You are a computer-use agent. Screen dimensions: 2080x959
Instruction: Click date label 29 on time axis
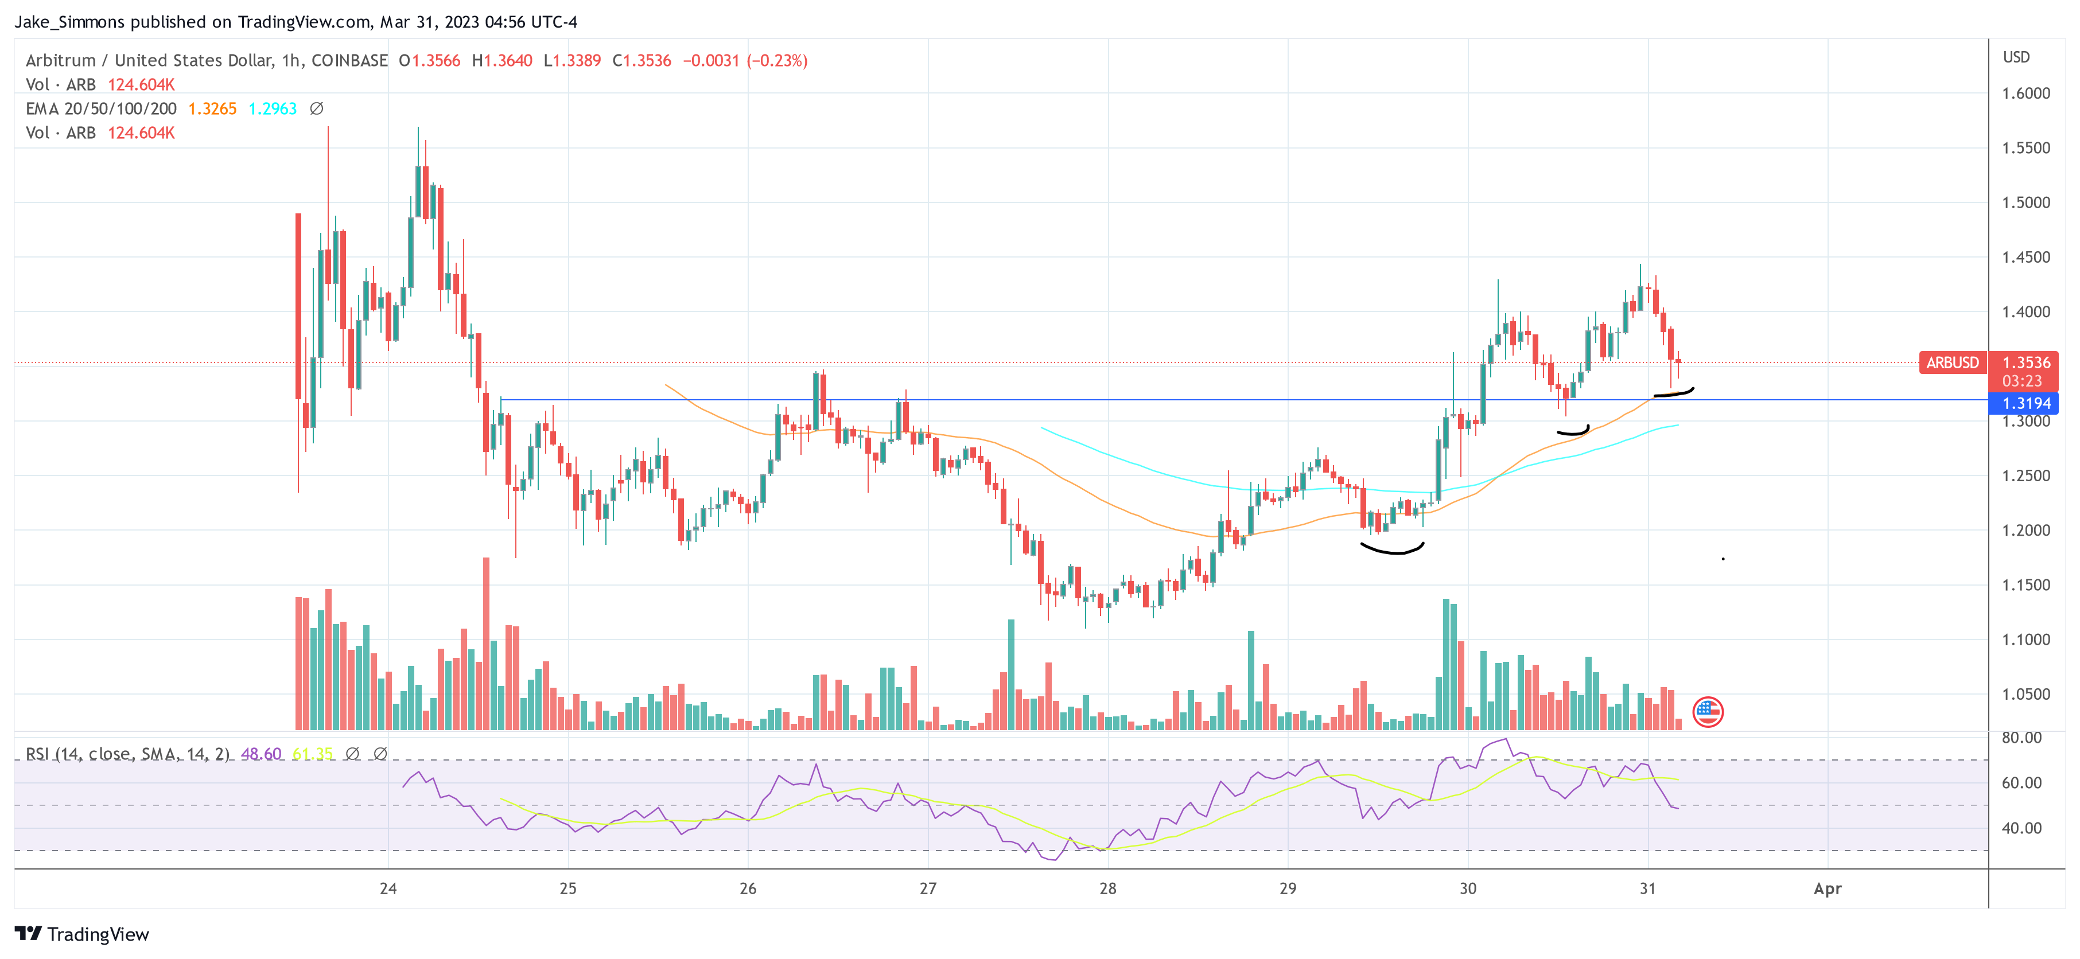pyautogui.click(x=1288, y=889)
